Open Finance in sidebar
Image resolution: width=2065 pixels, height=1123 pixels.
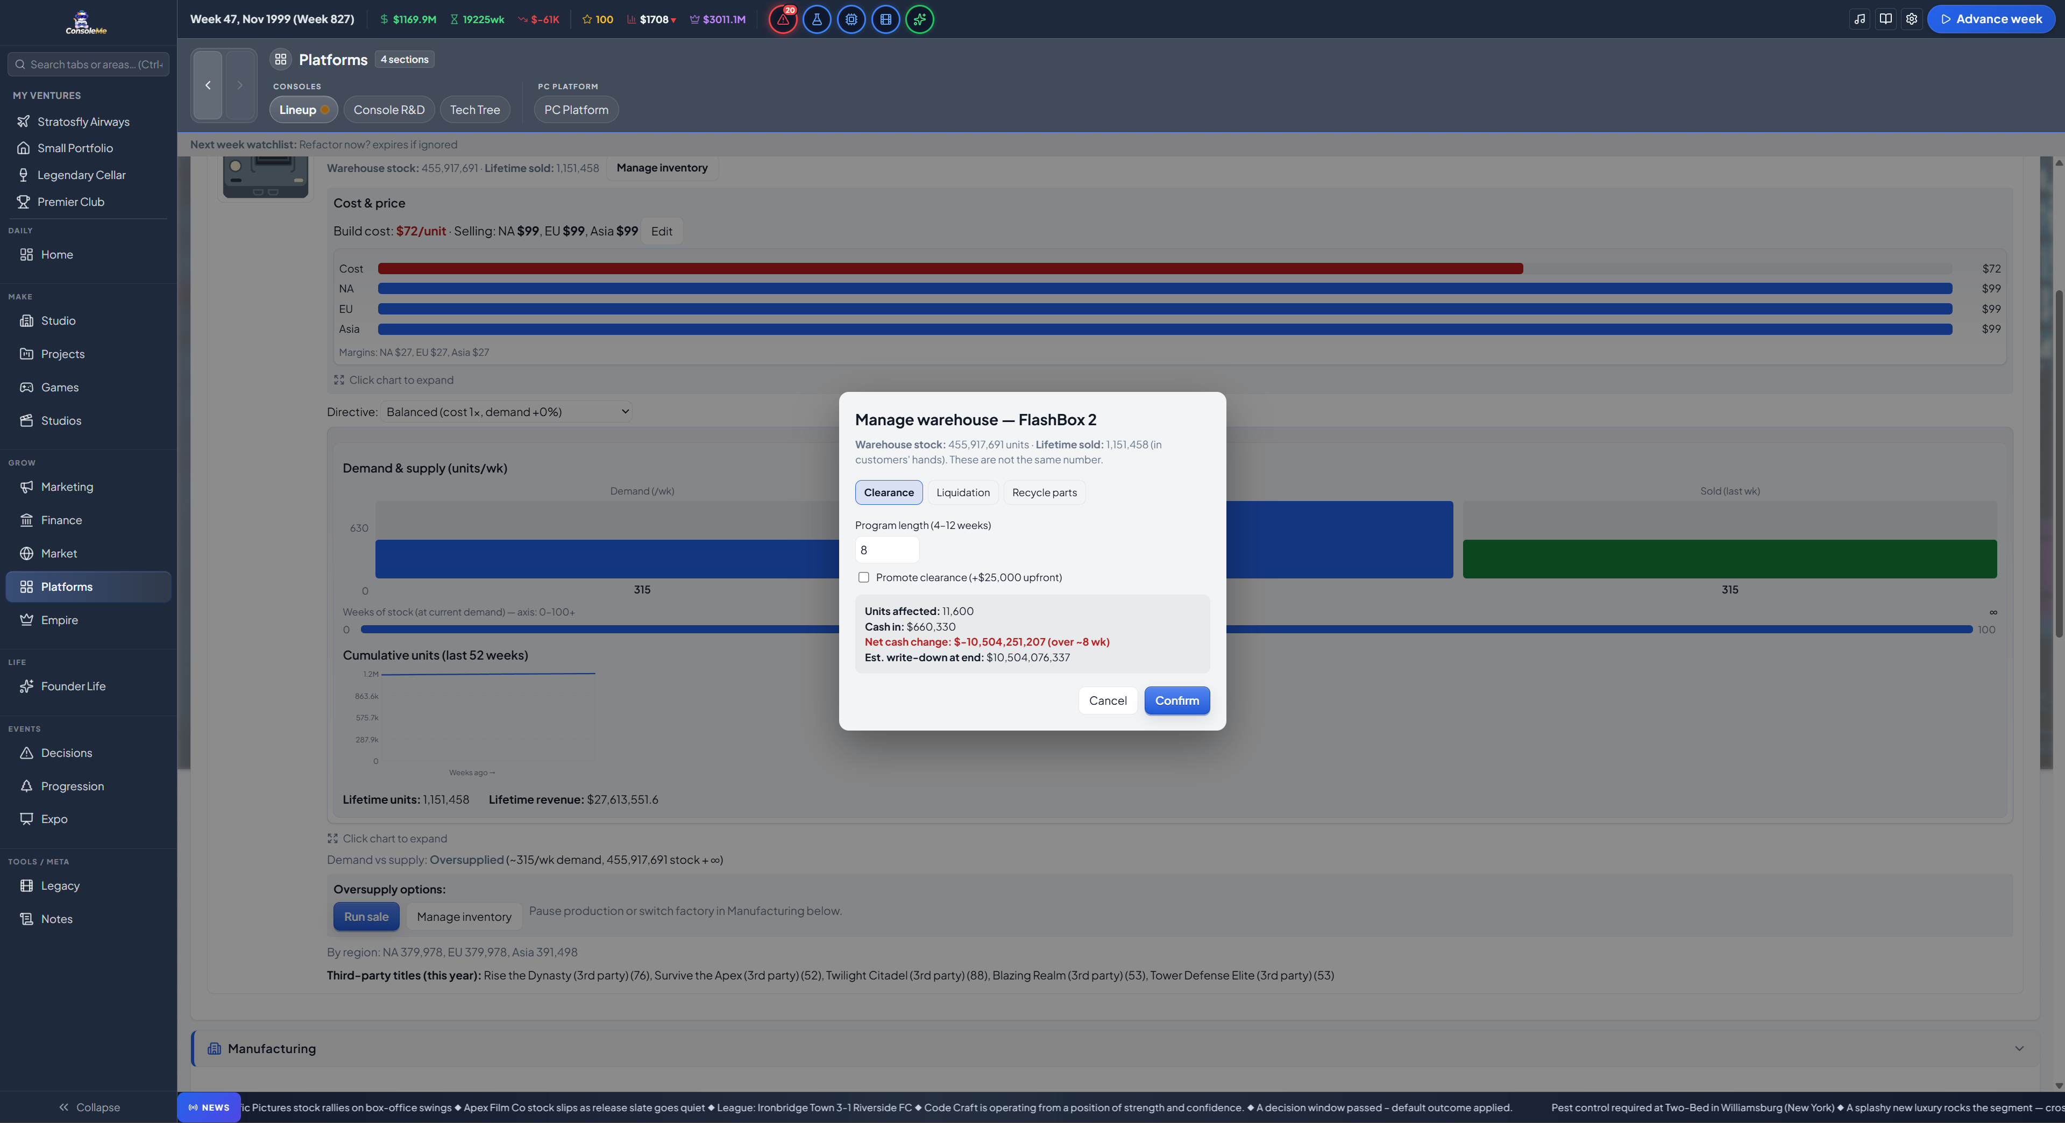pos(88,521)
